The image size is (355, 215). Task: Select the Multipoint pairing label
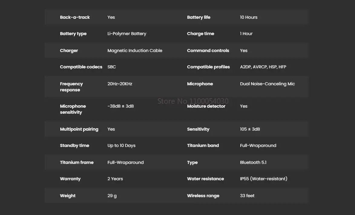tap(79, 129)
